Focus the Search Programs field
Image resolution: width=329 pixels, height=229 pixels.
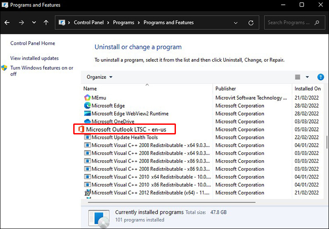[294, 22]
